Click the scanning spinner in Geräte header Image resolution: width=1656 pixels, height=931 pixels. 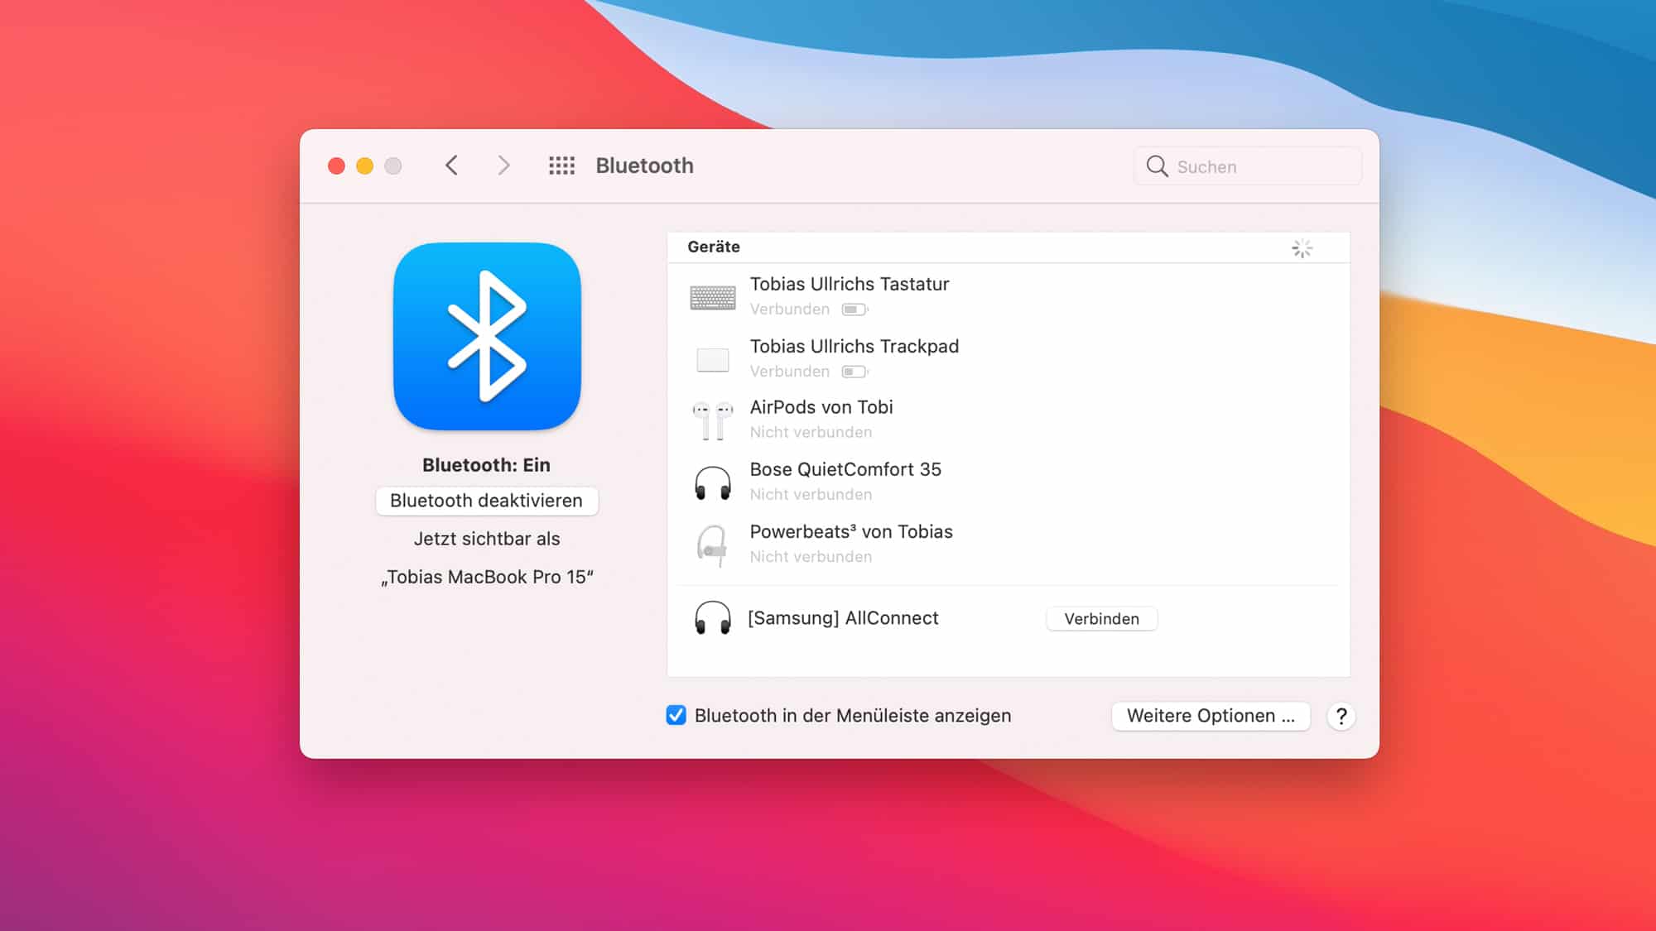point(1302,248)
